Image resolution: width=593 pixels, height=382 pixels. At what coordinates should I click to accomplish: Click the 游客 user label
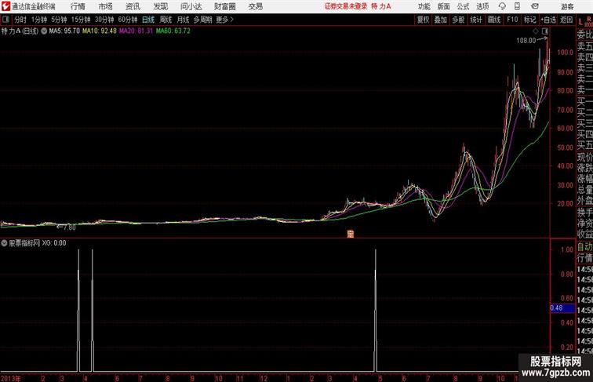567,6
